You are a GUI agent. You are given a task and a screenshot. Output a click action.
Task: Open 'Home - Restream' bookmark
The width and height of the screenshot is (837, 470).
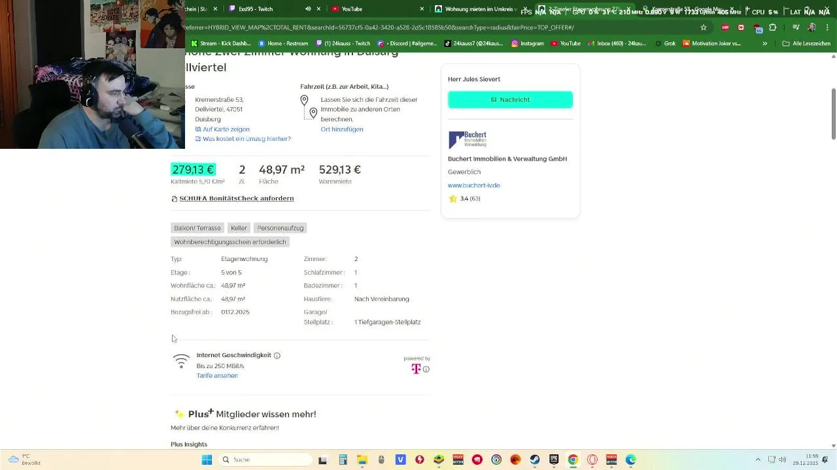tap(282, 44)
